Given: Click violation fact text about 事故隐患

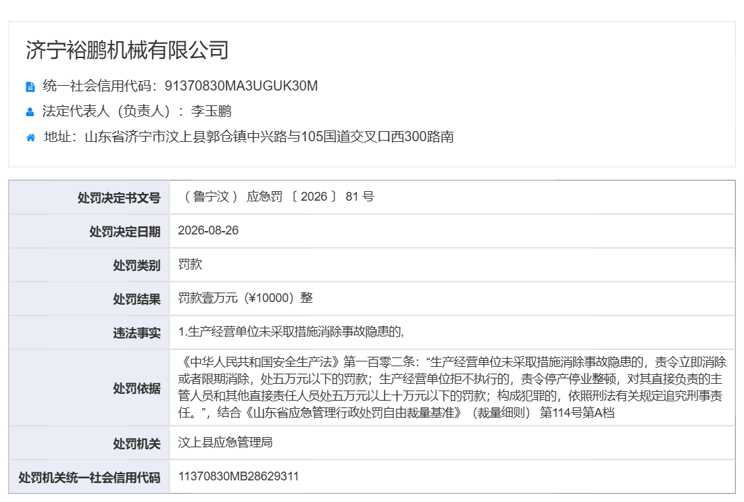Looking at the screenshot, I should tap(291, 332).
